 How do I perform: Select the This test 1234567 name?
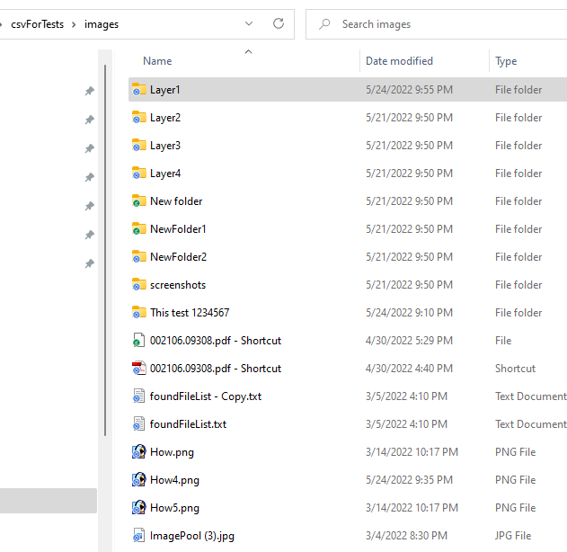pos(190,313)
